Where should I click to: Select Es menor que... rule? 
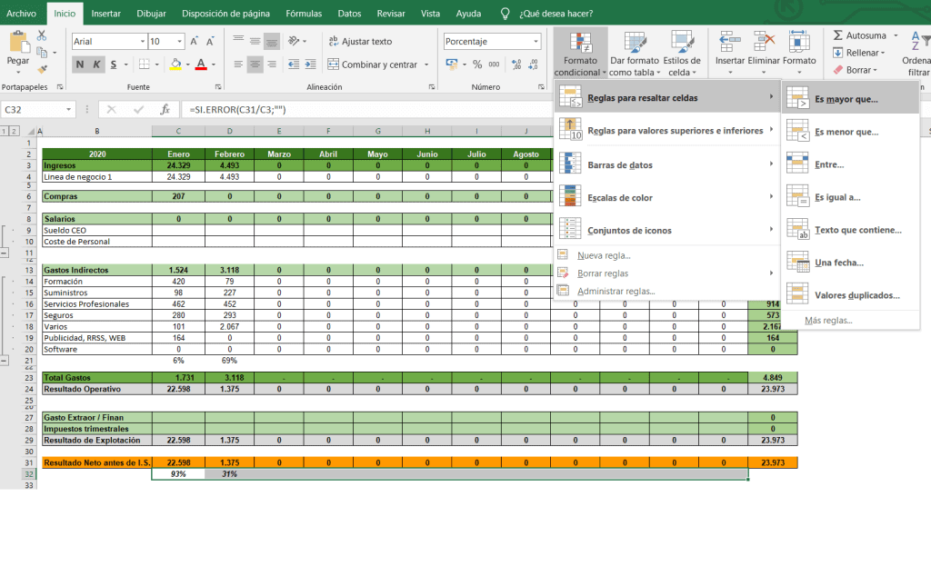(851, 132)
